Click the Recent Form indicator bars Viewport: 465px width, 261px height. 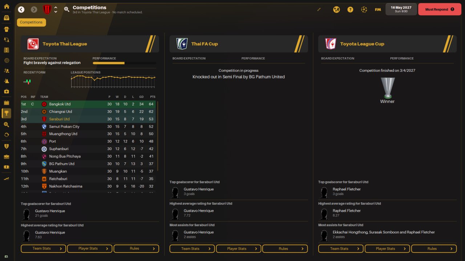(27, 82)
